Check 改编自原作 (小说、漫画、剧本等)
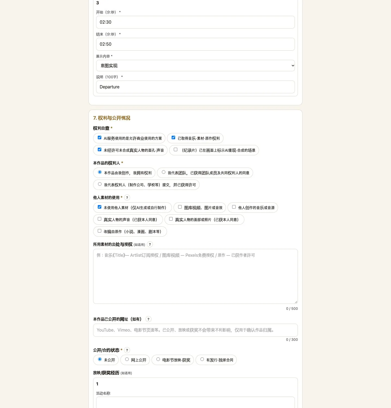 click(x=100, y=231)
